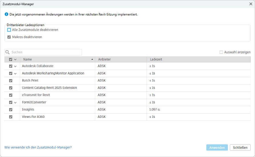
Task: Open the header checkbox dropdown arrow
Action: tap(15, 60)
